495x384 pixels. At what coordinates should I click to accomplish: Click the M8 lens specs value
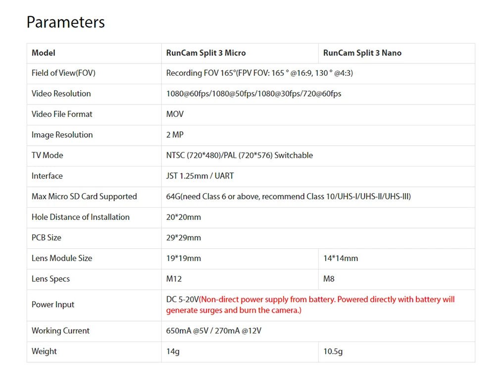pos(329,279)
